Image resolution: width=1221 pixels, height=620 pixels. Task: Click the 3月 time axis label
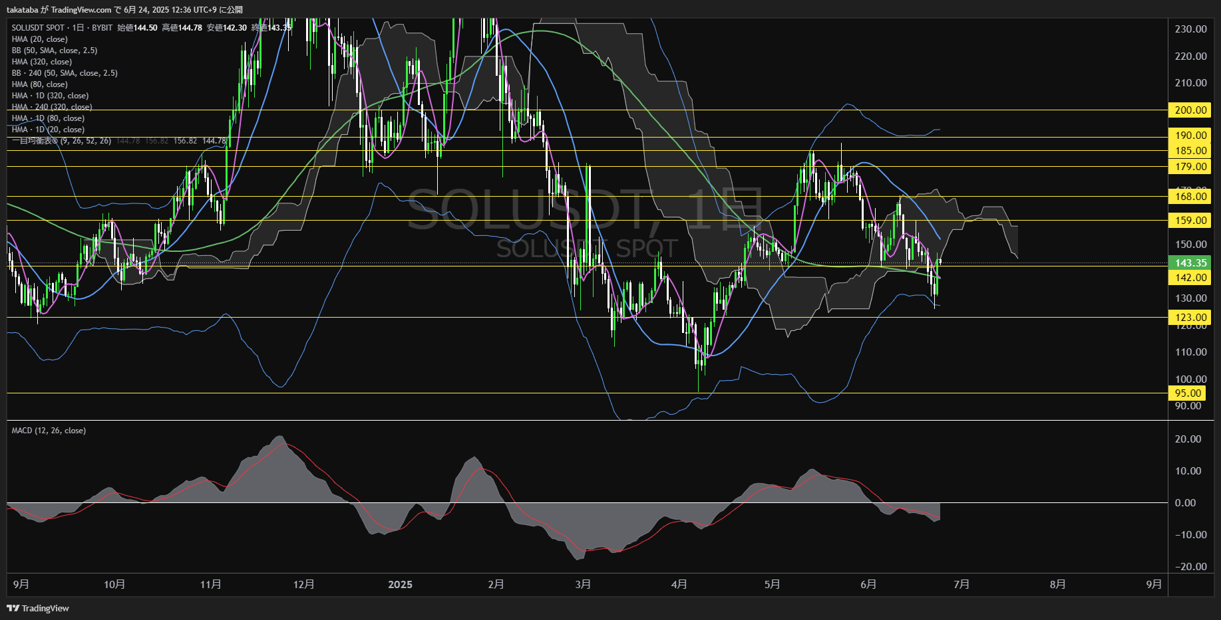(x=583, y=584)
